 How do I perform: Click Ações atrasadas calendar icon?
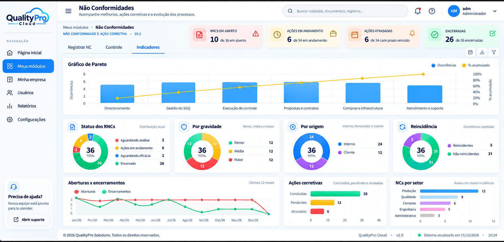pos(355,35)
